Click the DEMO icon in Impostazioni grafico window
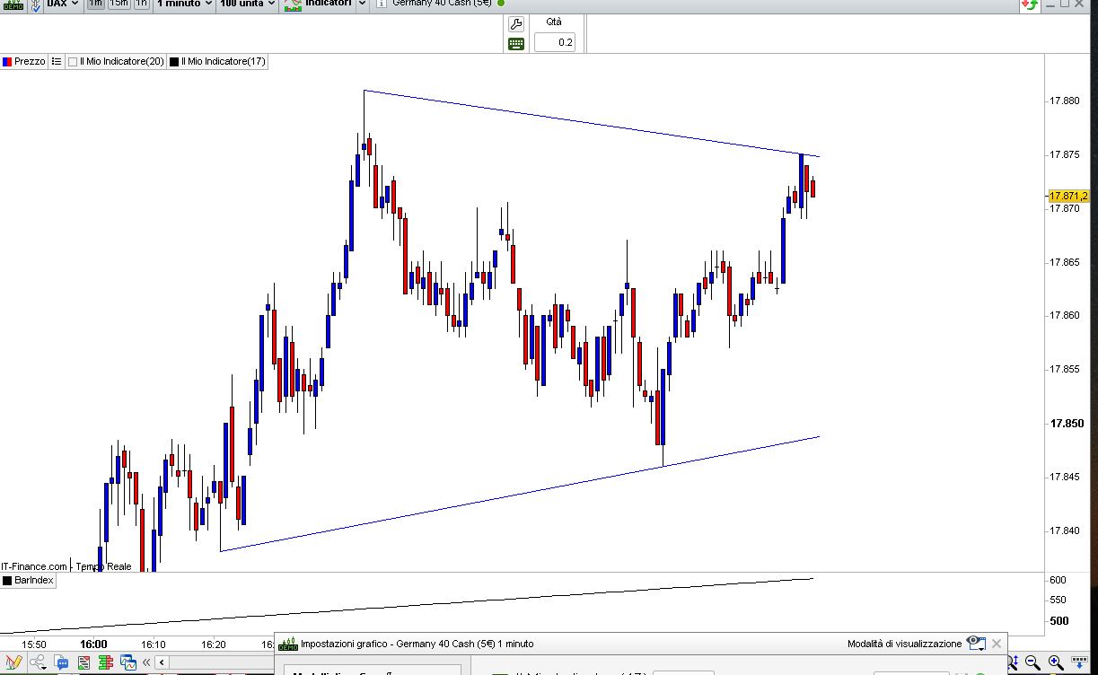This screenshot has height=675, width=1098. [x=288, y=644]
